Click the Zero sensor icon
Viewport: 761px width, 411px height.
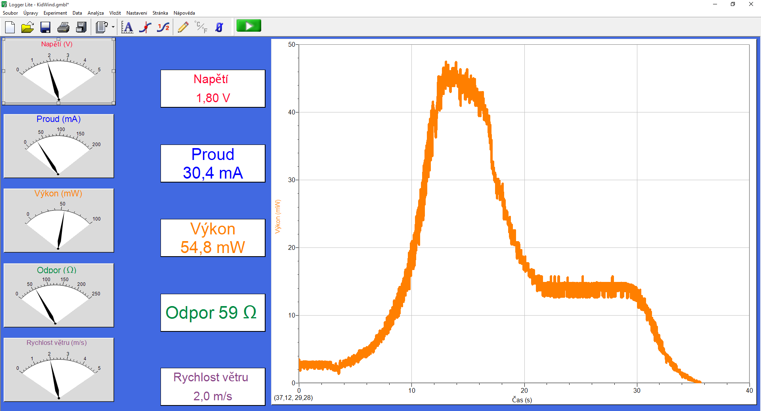click(219, 27)
